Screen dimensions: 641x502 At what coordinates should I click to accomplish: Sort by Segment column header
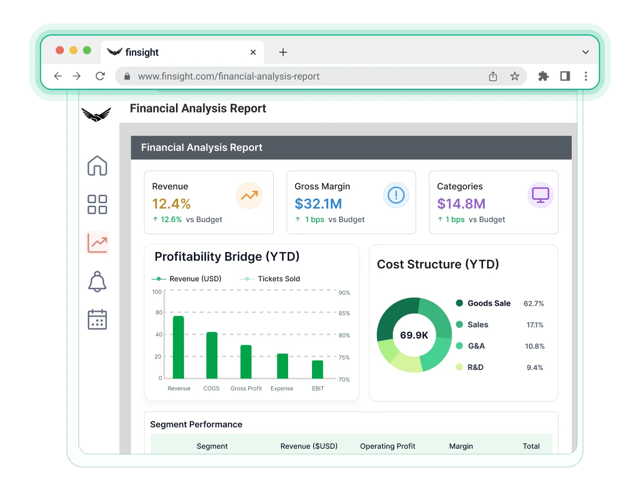[x=212, y=446]
